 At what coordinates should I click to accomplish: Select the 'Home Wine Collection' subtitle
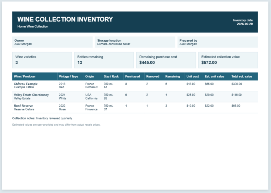33,26
